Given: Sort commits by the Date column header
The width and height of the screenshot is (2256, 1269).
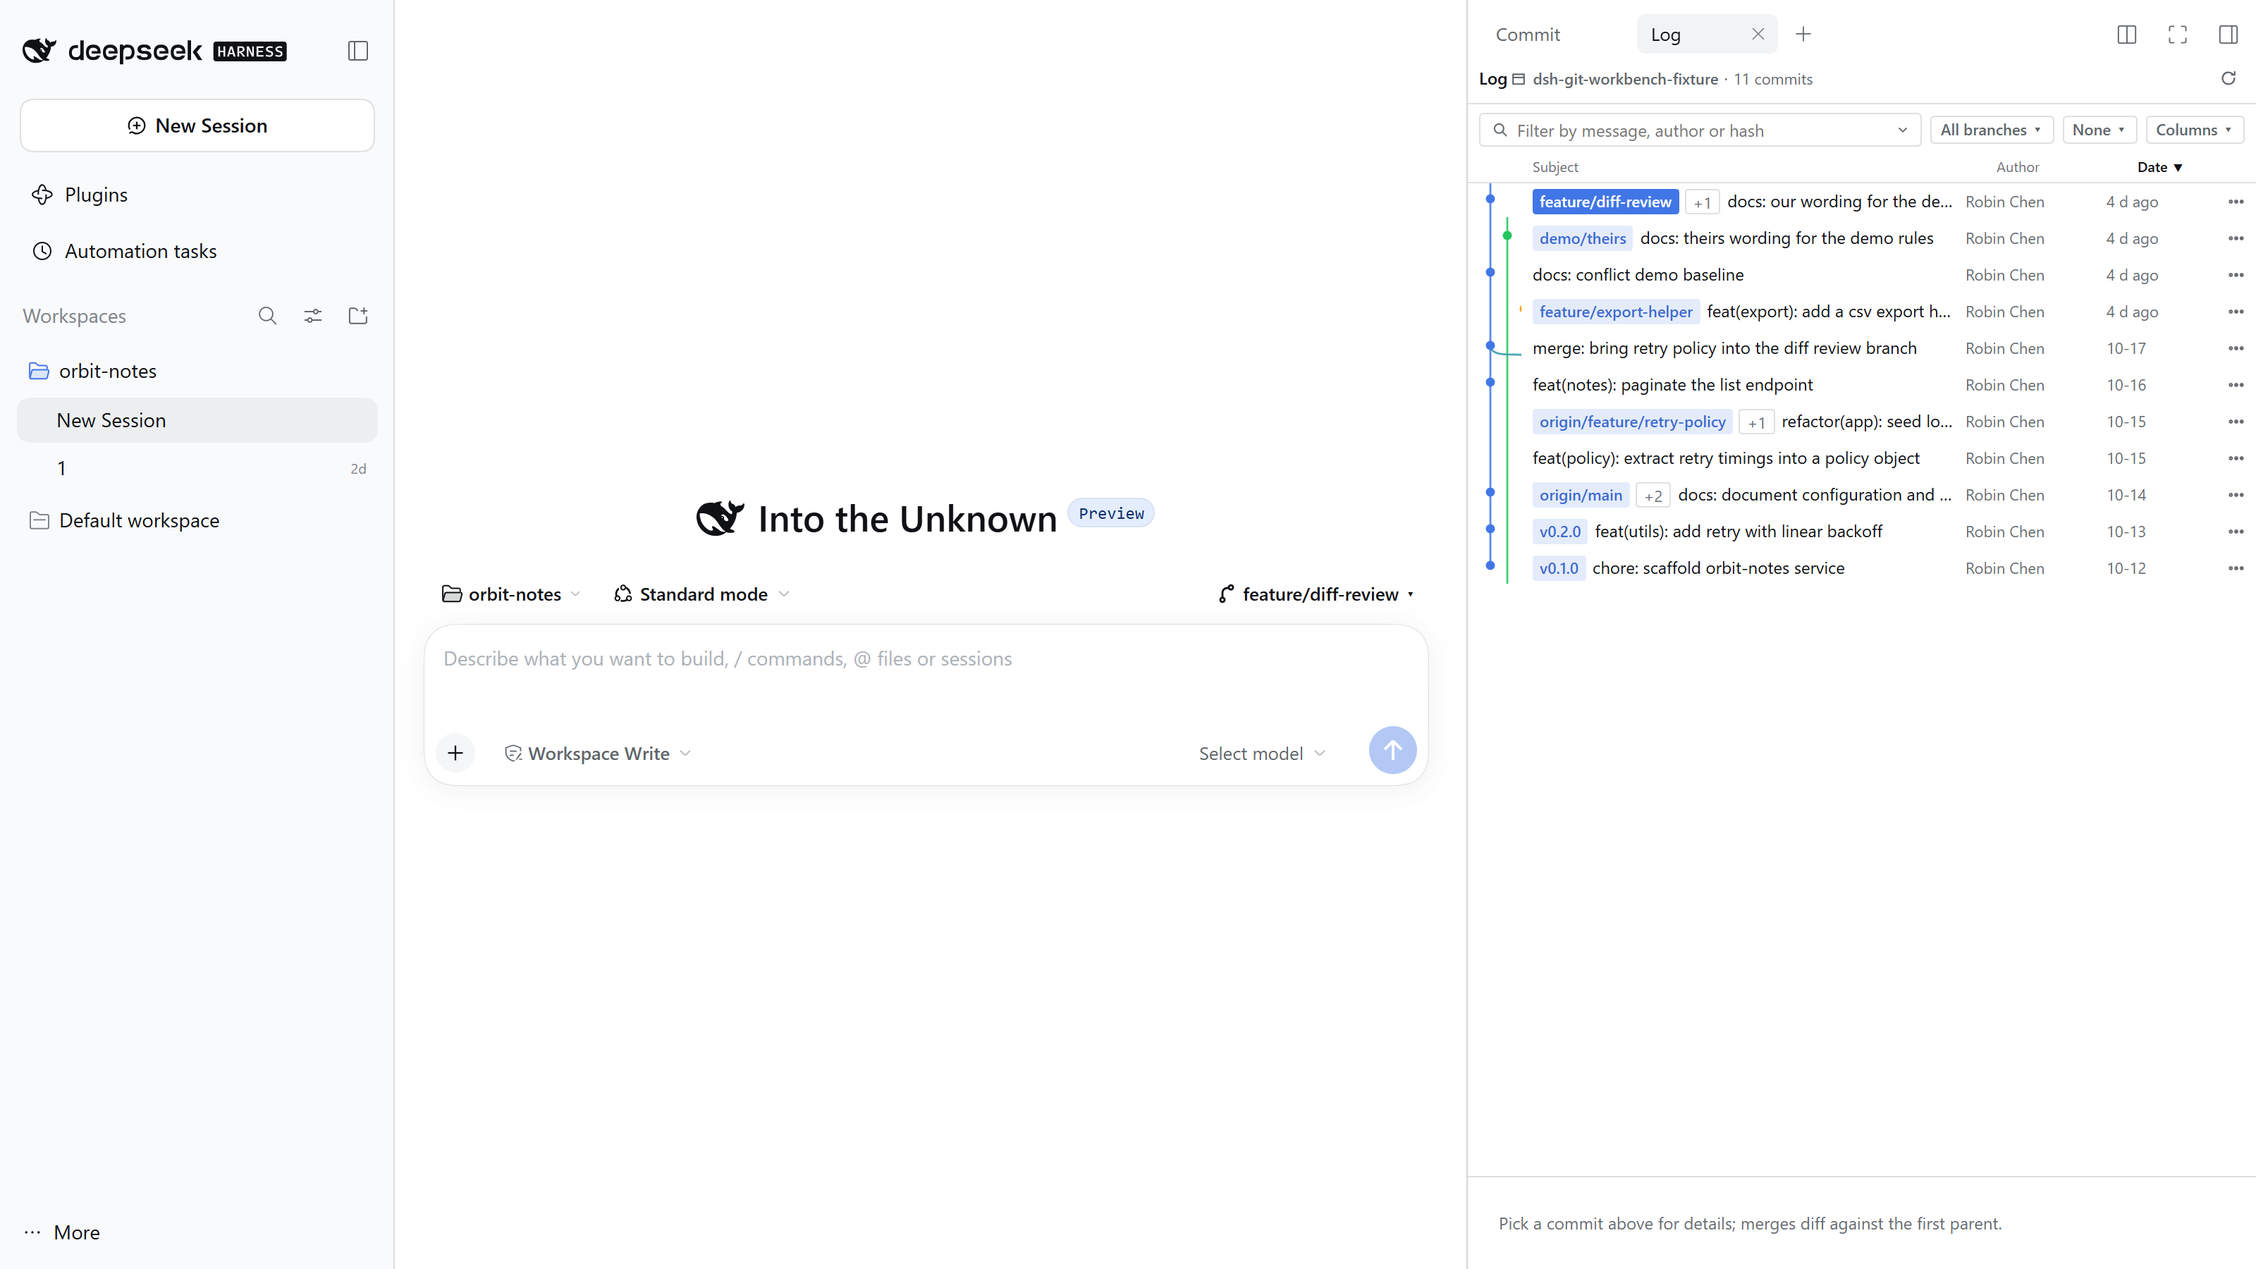Looking at the screenshot, I should pyautogui.click(x=2159, y=167).
